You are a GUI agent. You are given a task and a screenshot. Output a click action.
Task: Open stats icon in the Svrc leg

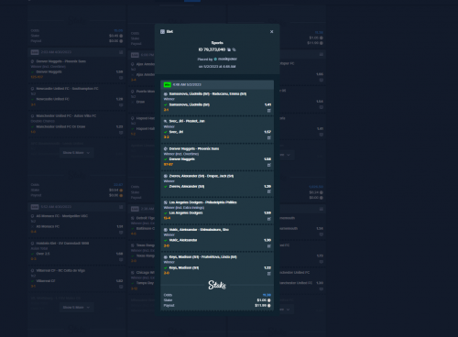pos(269,137)
